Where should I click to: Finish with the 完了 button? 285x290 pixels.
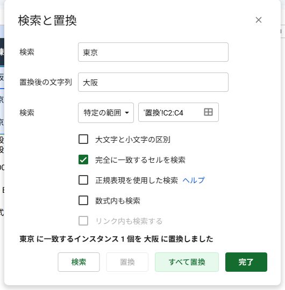(x=246, y=262)
